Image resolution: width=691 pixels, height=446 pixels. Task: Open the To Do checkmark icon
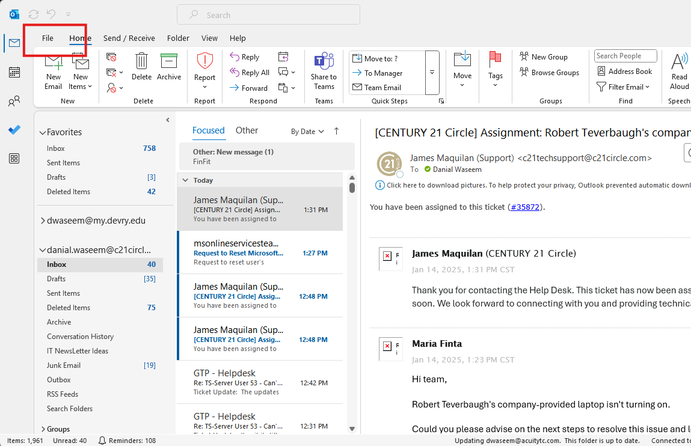click(14, 130)
